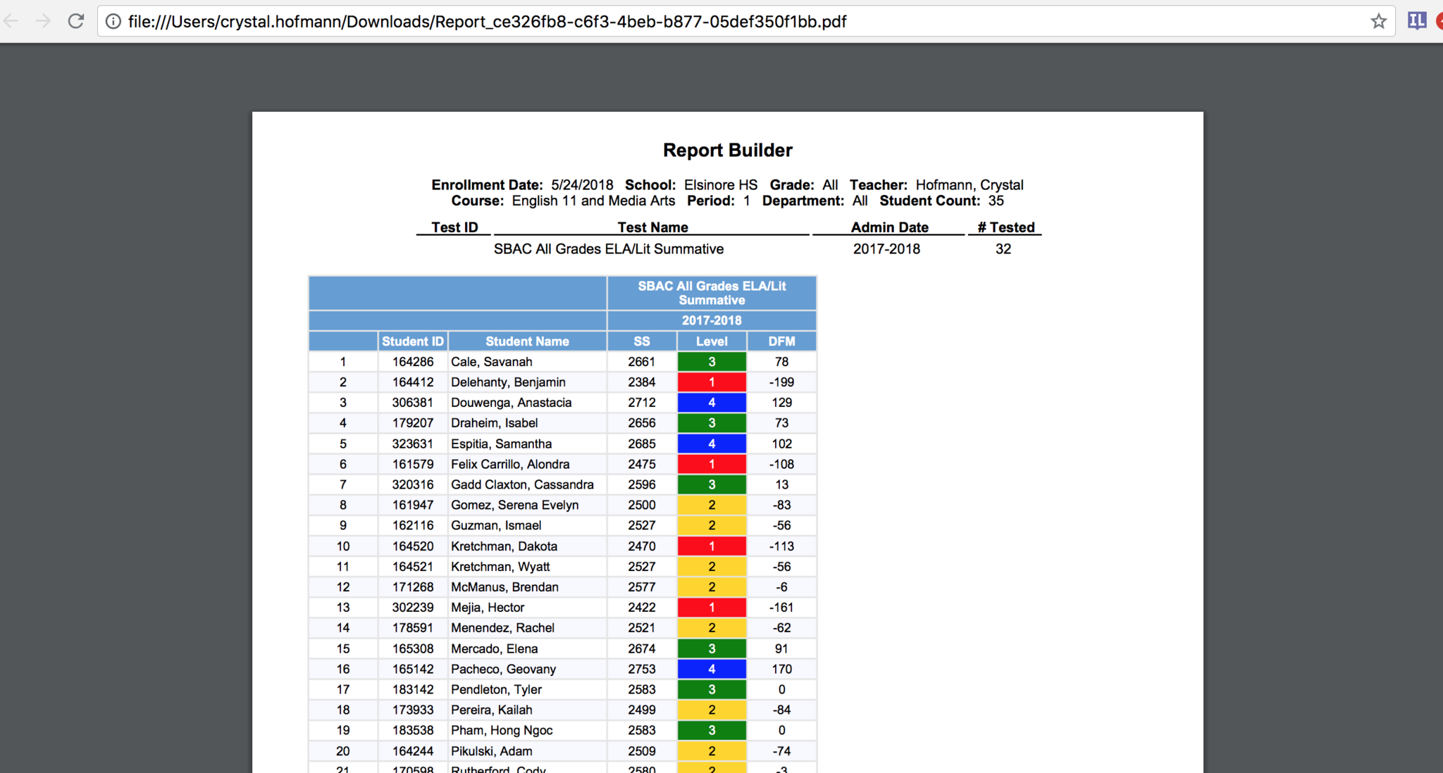
Task: Bookmark this page with the star
Action: pos(1378,22)
